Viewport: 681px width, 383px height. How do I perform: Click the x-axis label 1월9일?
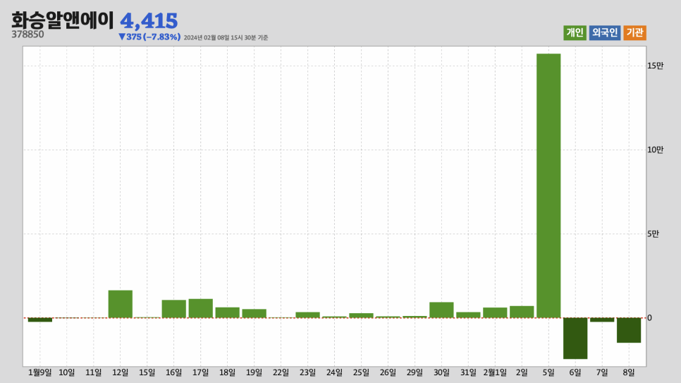tap(40, 372)
